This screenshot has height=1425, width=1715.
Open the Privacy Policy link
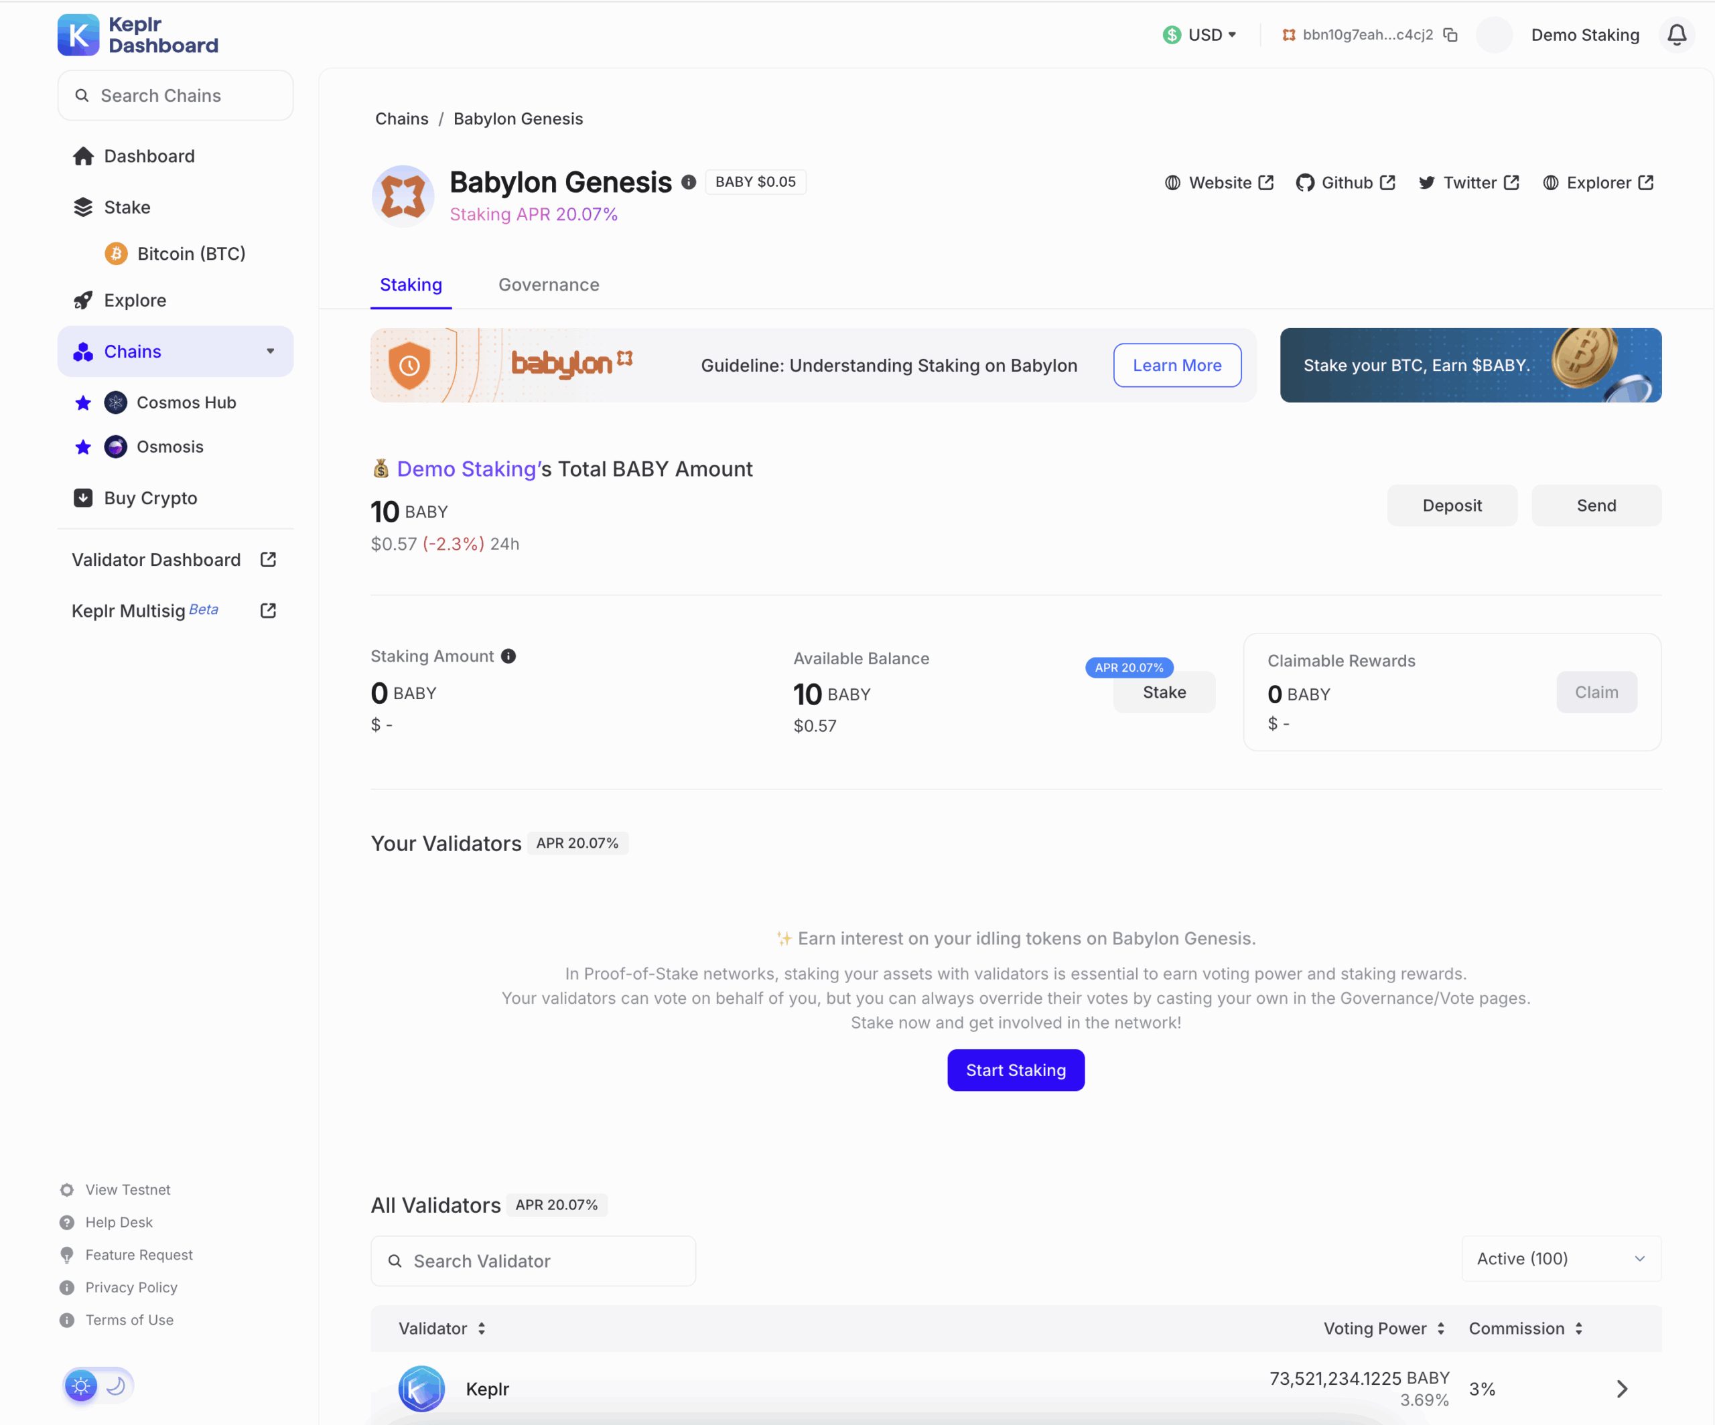click(119, 1288)
